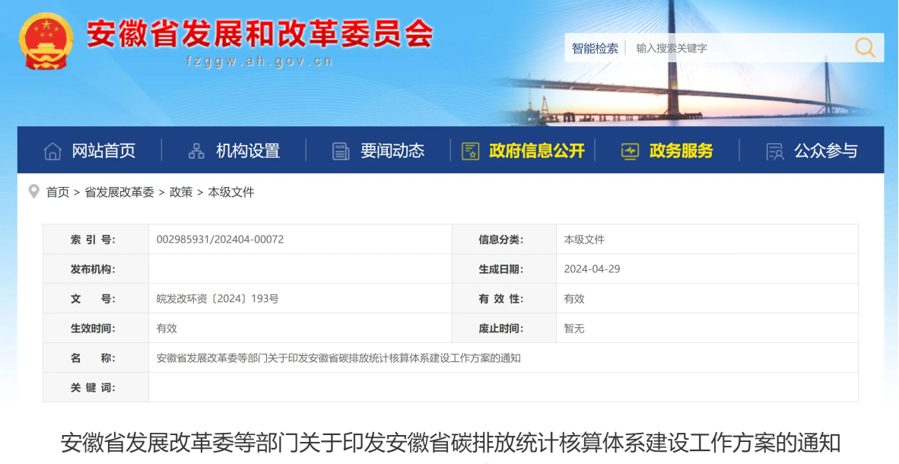Click the 本级文件 value in table

pos(584,239)
